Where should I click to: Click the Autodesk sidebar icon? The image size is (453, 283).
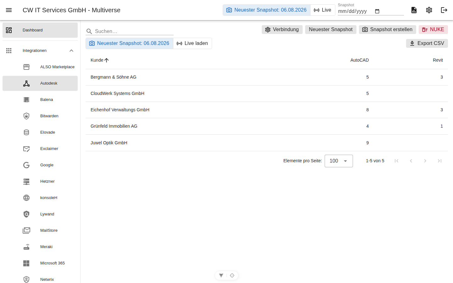(x=26, y=83)
